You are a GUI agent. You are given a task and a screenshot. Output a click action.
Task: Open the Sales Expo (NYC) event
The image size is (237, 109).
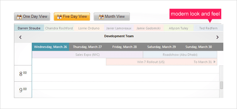point(87,55)
